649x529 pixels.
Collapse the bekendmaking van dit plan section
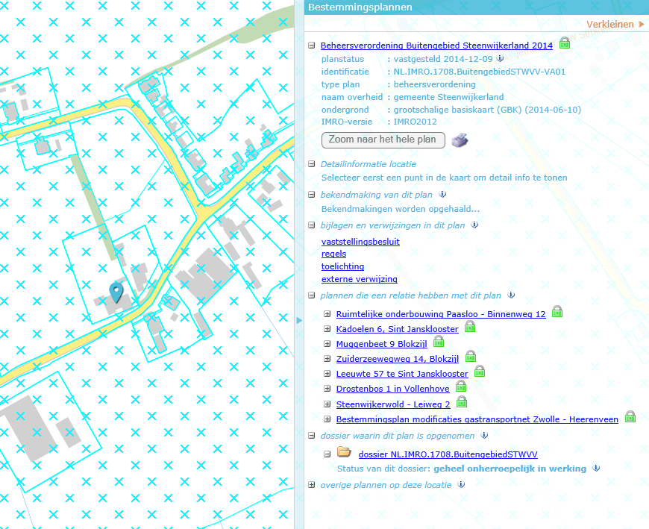pyautogui.click(x=312, y=195)
